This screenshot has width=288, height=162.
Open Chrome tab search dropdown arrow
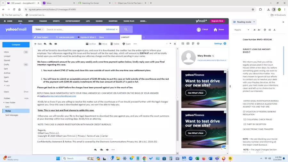click(3, 3)
